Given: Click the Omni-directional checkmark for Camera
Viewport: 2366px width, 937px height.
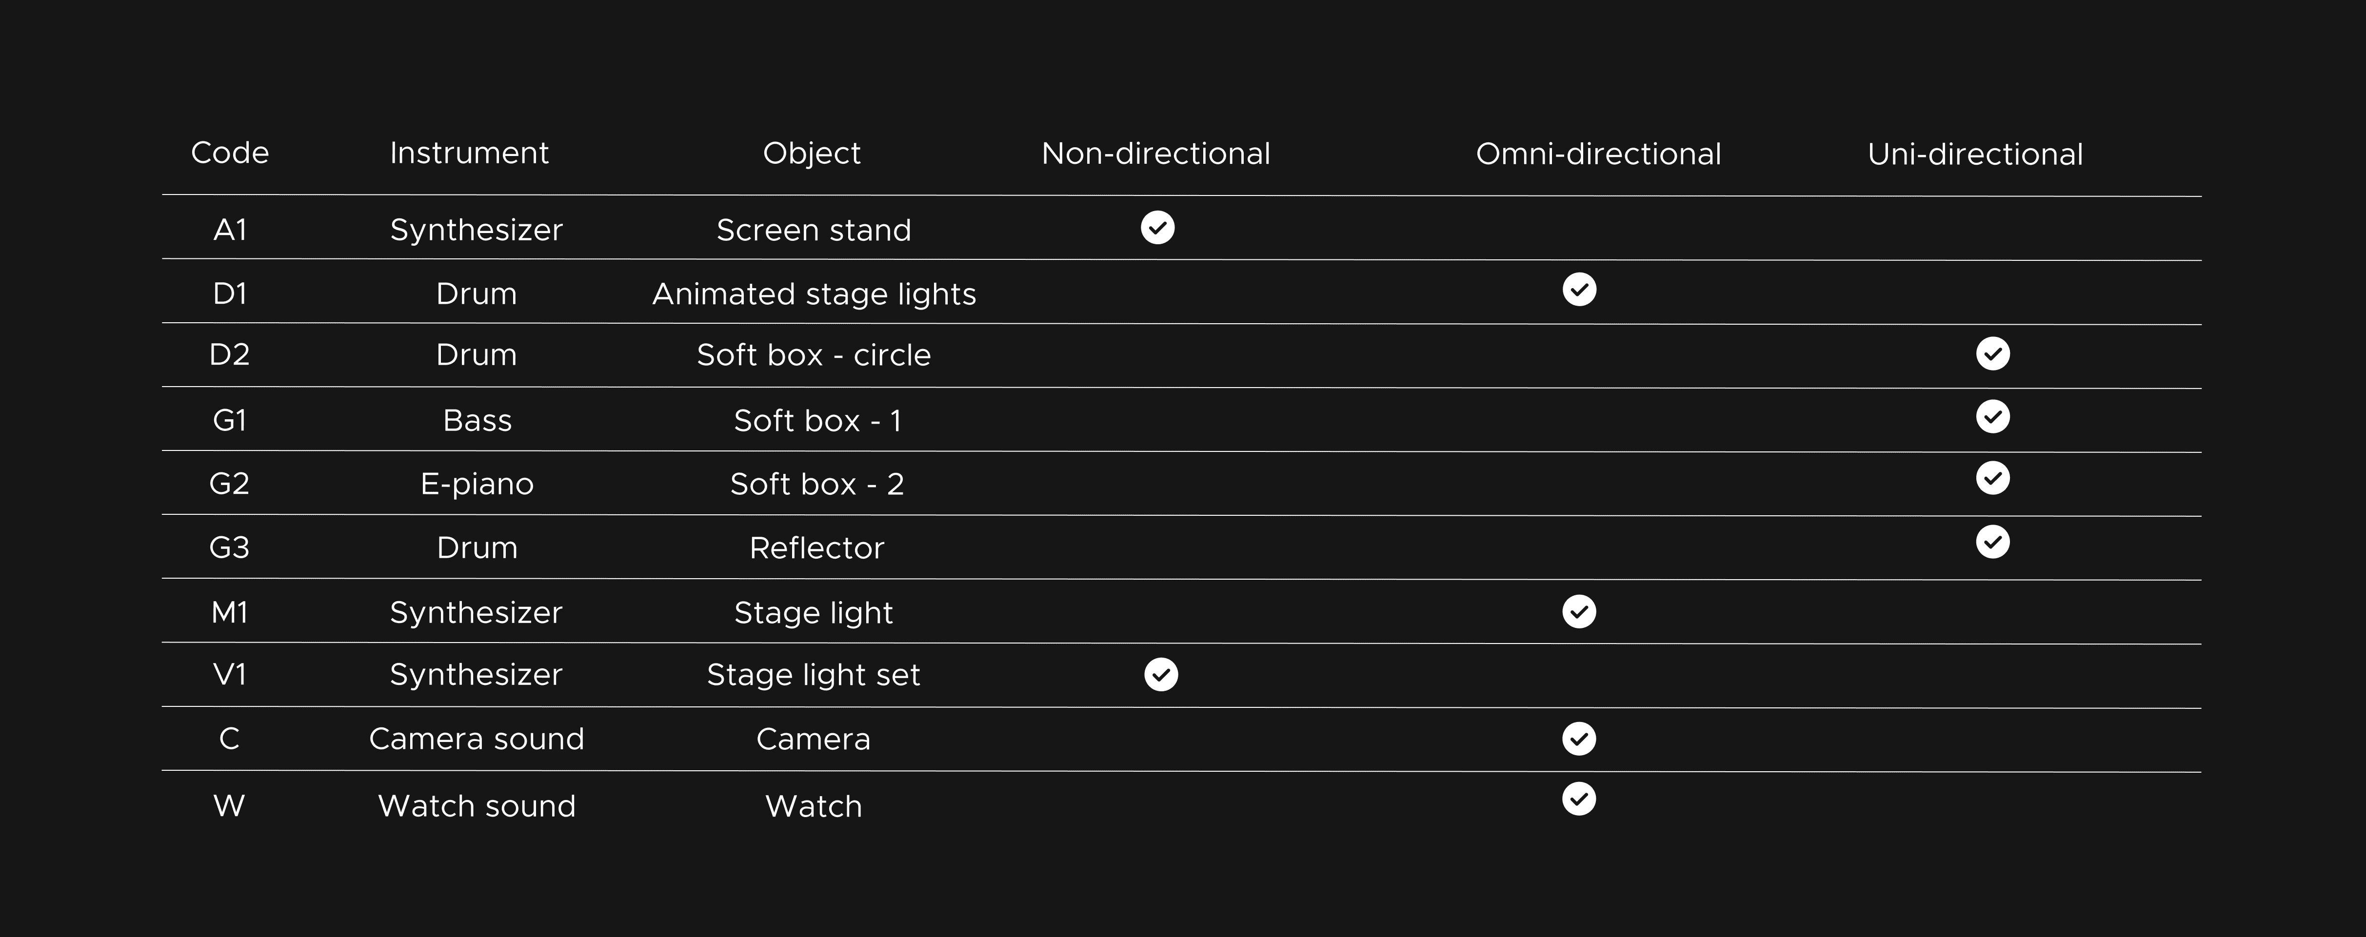Looking at the screenshot, I should [x=1579, y=739].
